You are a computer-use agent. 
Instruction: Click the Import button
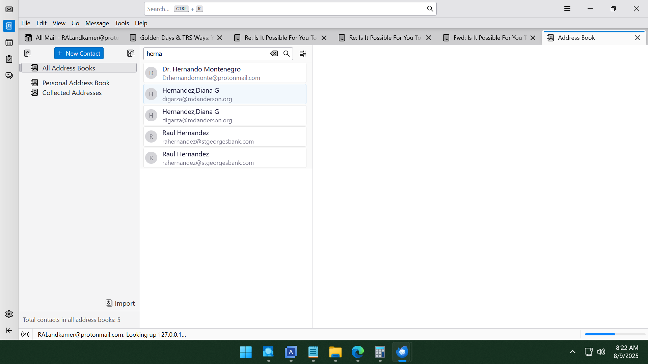[120, 303]
